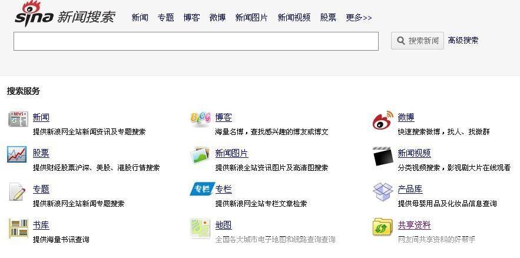Open the 专题 notepad icon
The image size is (520, 258).
coord(17,191)
